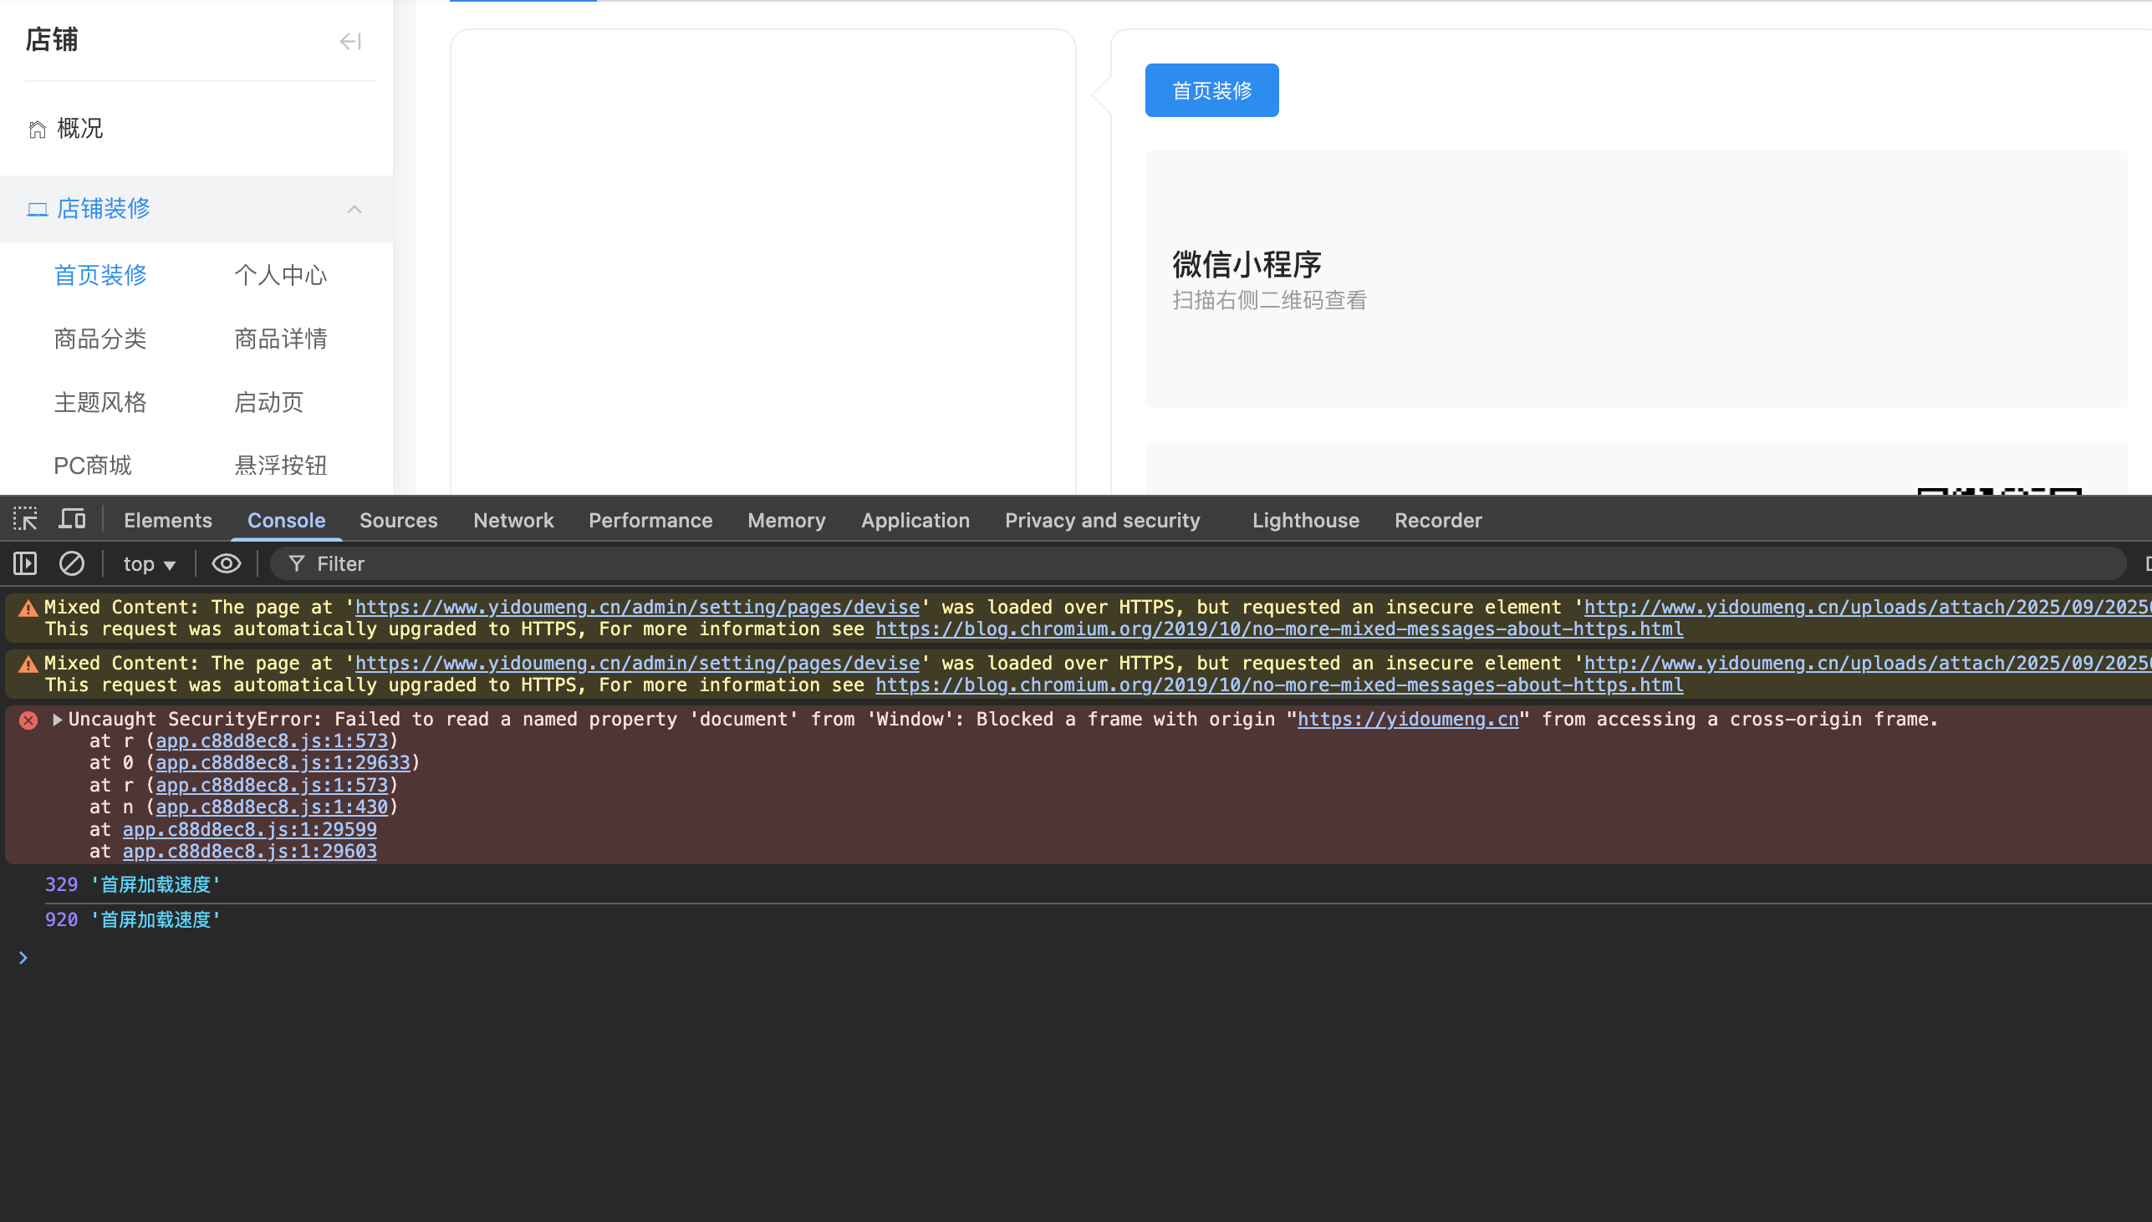Image resolution: width=2152 pixels, height=1222 pixels.
Task: Select 个人中心 in the sidebar
Action: 280,275
